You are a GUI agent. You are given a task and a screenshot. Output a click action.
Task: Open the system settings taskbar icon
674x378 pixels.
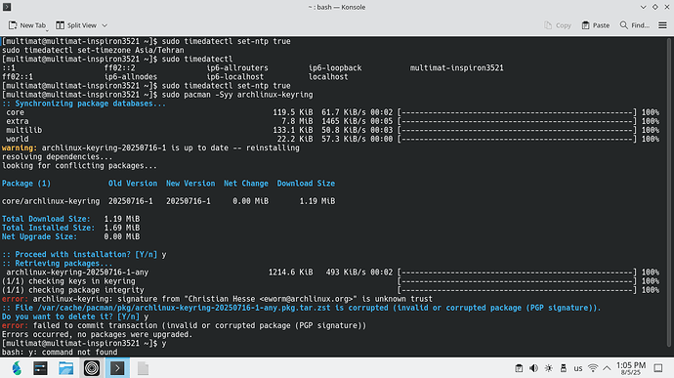tap(40, 368)
